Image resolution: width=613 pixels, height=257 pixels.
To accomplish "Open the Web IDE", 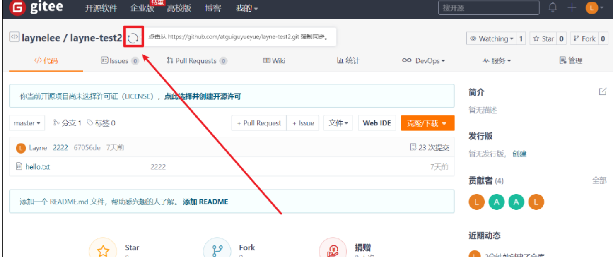I will [377, 123].
